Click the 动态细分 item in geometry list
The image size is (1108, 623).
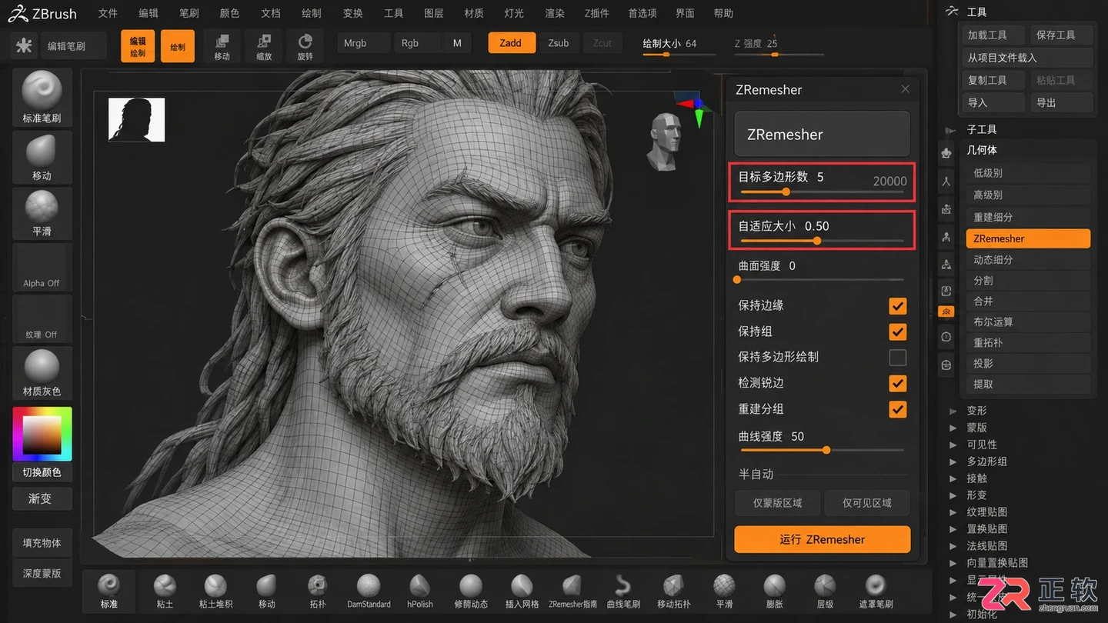pos(1028,260)
